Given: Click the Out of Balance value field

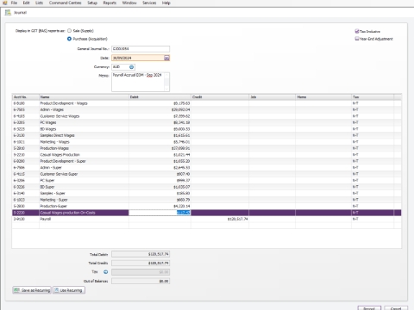Looking at the screenshot, I should coord(141,281).
